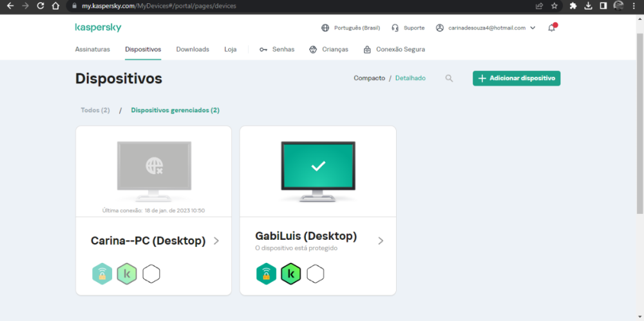
Task: Expand the account email dropdown arrow
Action: click(533, 28)
